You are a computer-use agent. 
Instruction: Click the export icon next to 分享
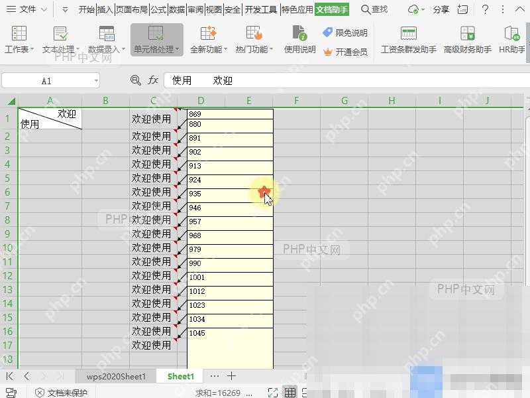point(462,9)
